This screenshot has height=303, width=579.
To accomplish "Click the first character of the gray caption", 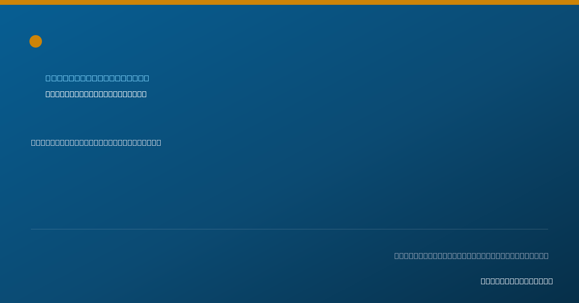I will coord(397,255).
